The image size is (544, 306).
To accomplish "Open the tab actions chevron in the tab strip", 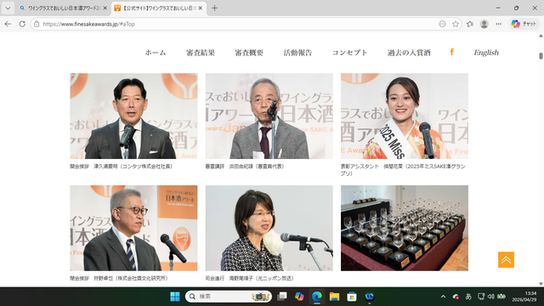I will 8,8.
